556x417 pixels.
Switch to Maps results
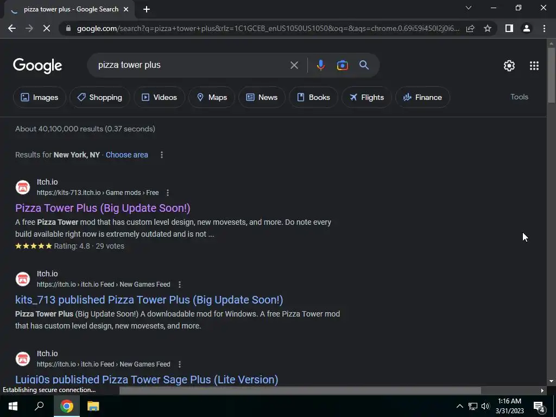[212, 97]
